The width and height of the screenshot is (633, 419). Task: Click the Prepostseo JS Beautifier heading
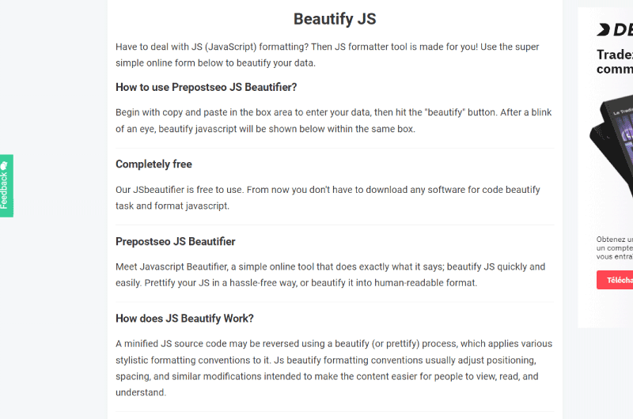tap(175, 242)
